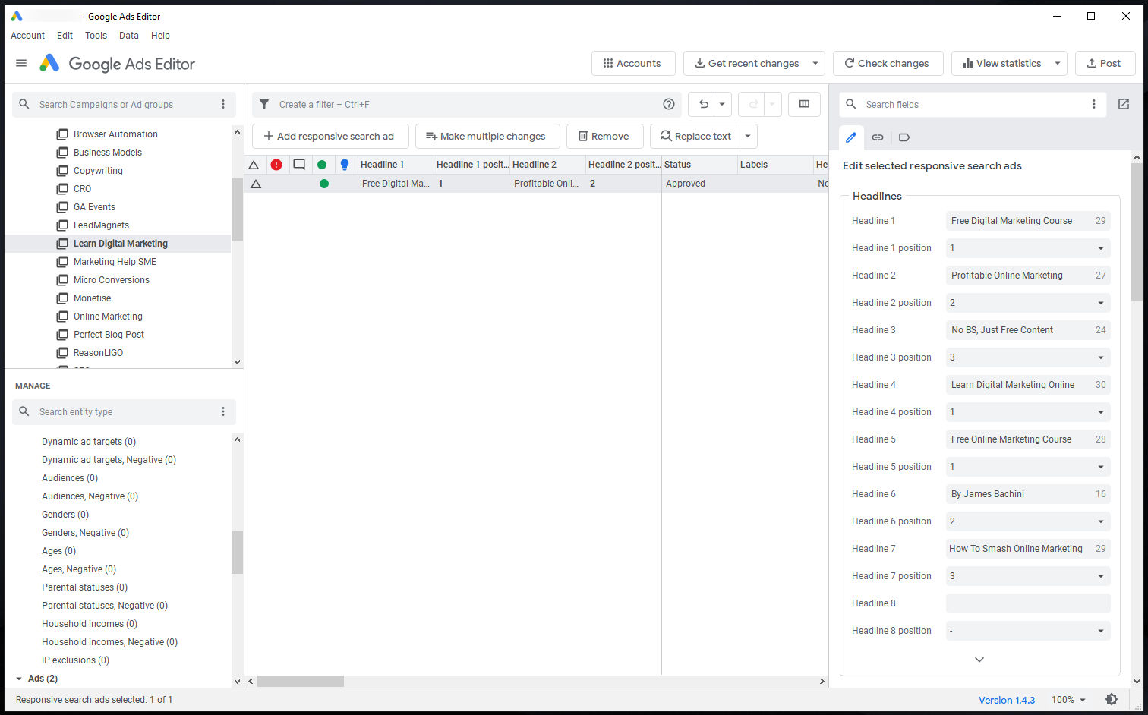
Task: Click the warning triangle on the ad row
Action: point(255,183)
